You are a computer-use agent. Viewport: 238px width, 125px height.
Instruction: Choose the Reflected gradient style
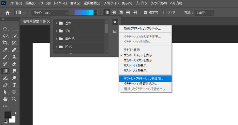tap(128, 13)
